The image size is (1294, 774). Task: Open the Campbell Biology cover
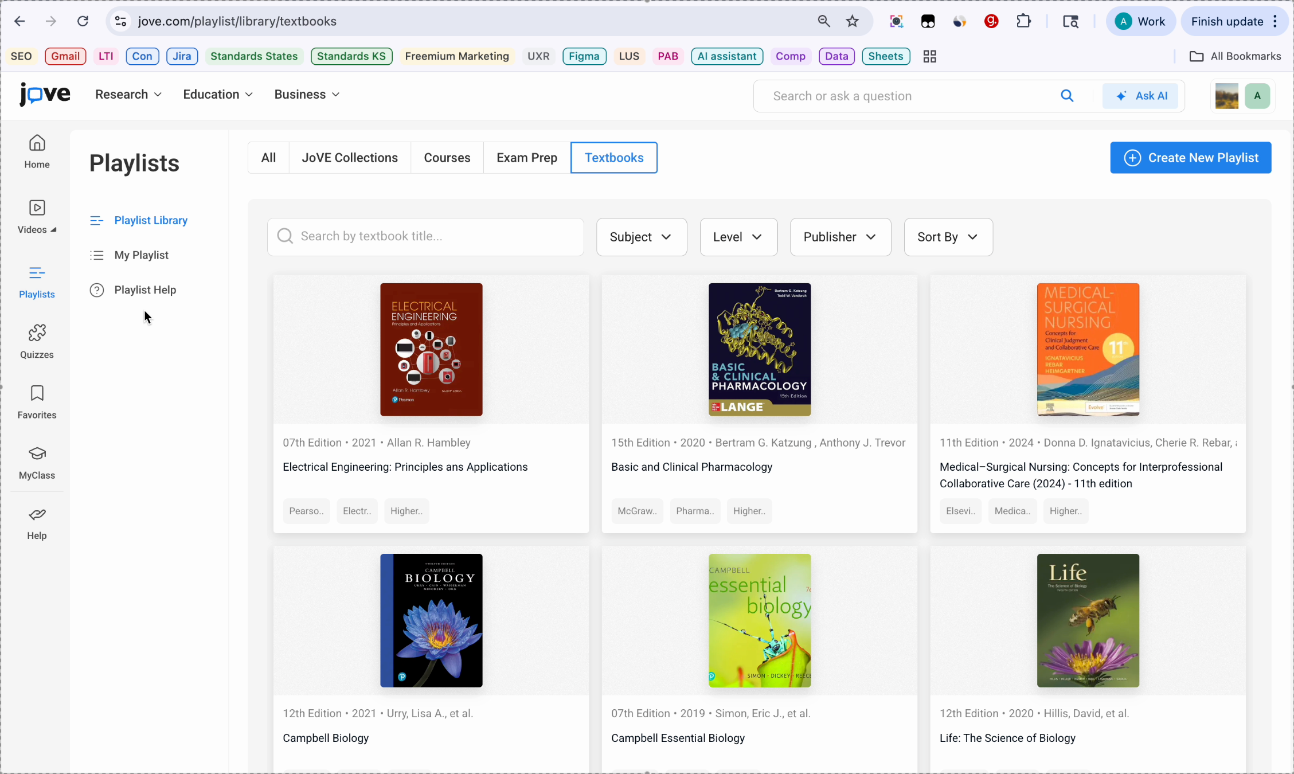pyautogui.click(x=431, y=620)
